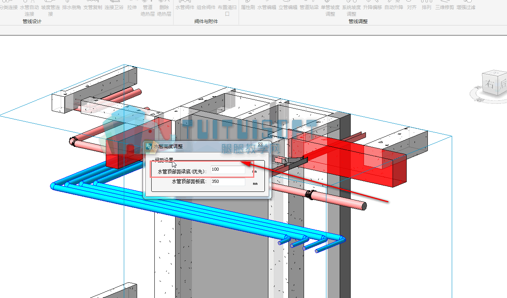
Task: Select the 删除绝热层 tool
Action: [164, 8]
